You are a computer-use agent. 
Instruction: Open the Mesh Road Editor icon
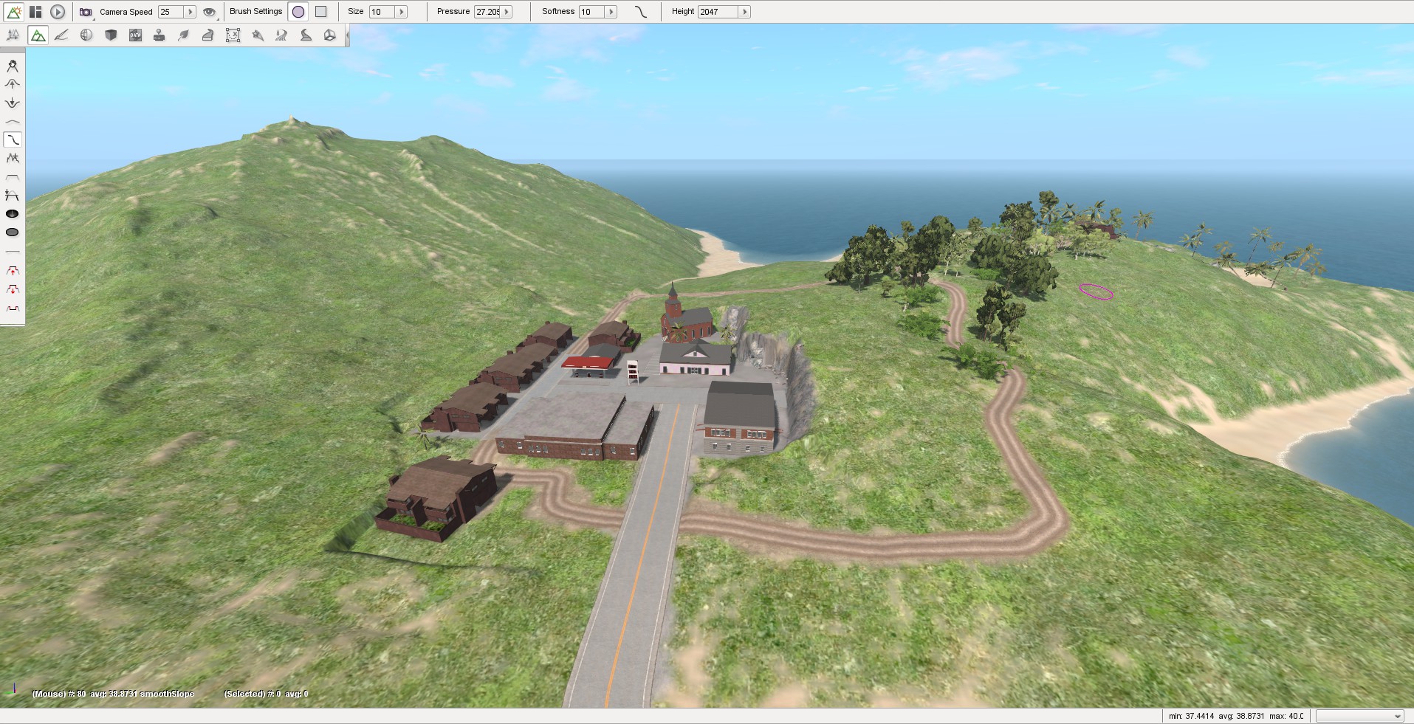(x=208, y=35)
